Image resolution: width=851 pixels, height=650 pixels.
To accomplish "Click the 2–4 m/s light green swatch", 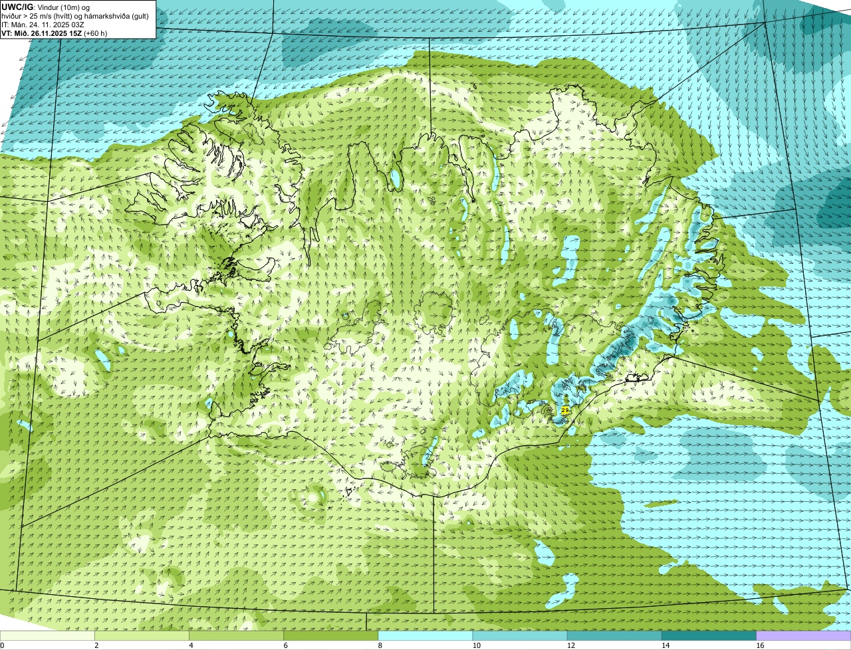I will click(142, 636).
